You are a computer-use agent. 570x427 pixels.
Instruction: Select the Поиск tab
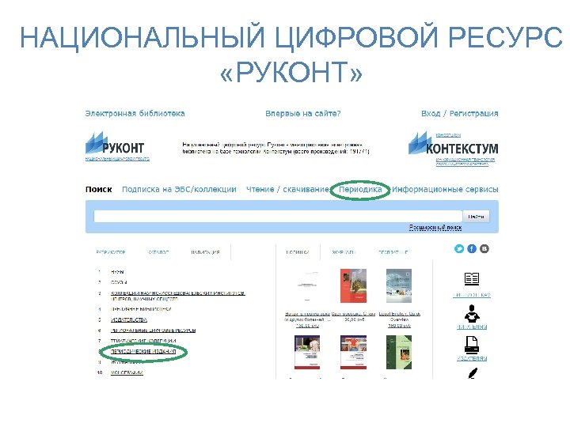click(x=98, y=189)
